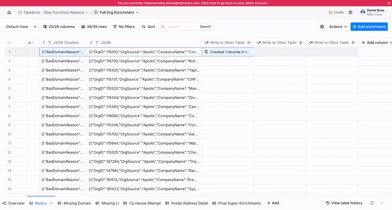Image resolution: width=392 pixels, height=210 pixels.
Task: Click the Add enrichment button
Action: (369, 27)
